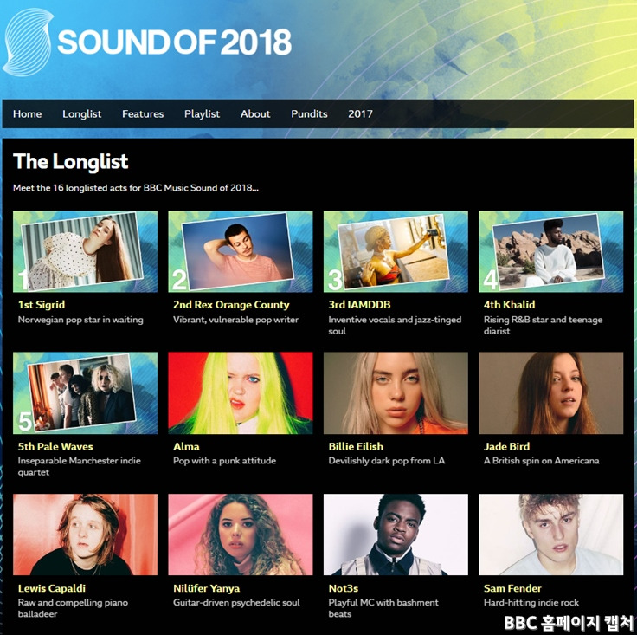Select the Longlist navigation tab
This screenshot has width=637, height=635.
(81, 114)
